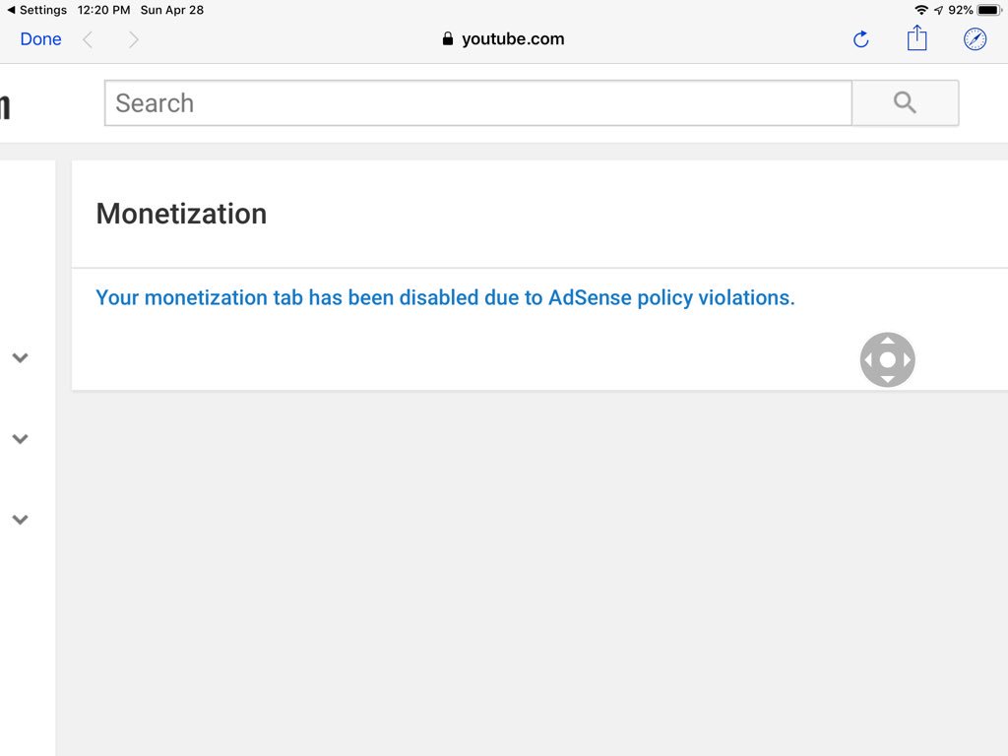This screenshot has height=756, width=1008.
Task: Open the share sheet icon
Action: 916,38
